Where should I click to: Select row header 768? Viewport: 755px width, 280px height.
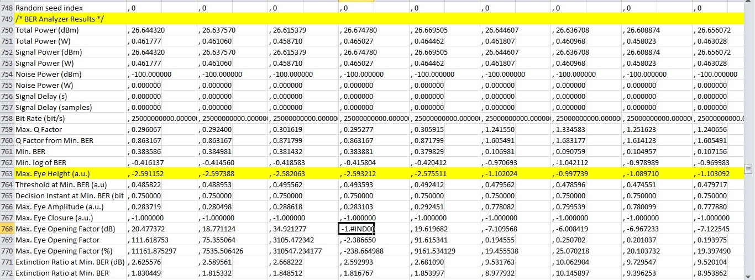(7, 229)
